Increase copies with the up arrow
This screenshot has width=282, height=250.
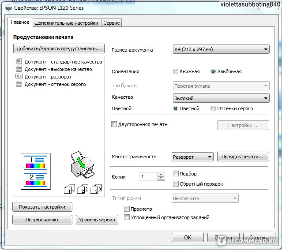pos(161,174)
